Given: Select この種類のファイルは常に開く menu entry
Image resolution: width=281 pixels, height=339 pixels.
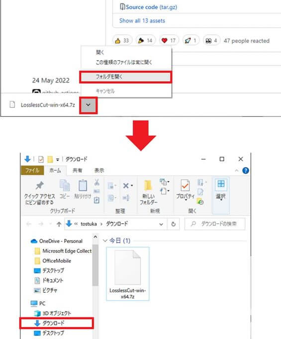Looking at the screenshot, I should (x=124, y=62).
